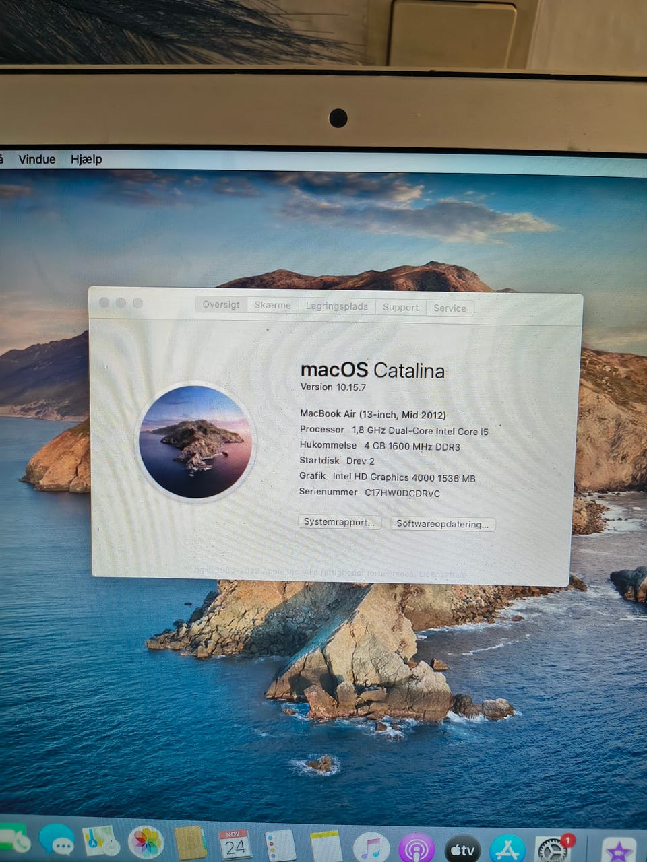647x862 pixels.
Task: Click 'Intel HD Graphics 4000 1536 MB' value
Action: 404,477
